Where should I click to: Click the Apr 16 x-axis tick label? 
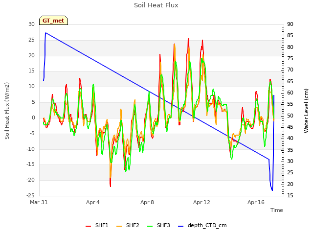tap(256, 202)
